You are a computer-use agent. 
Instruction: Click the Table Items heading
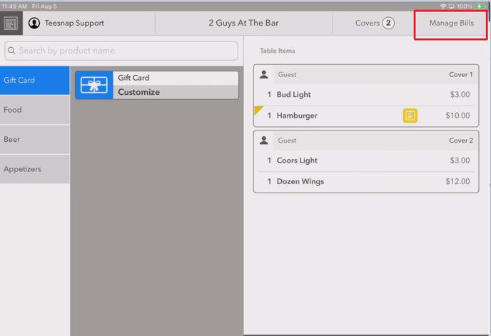coord(277,51)
